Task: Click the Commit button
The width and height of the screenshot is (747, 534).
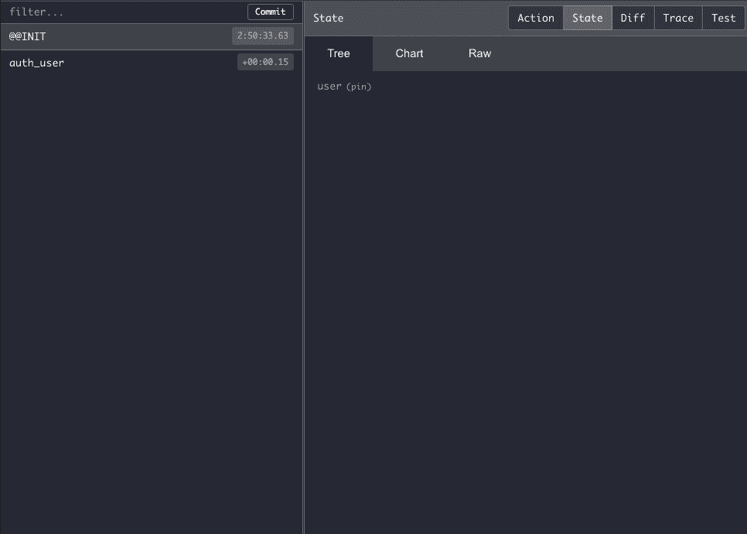Action: pyautogui.click(x=270, y=12)
